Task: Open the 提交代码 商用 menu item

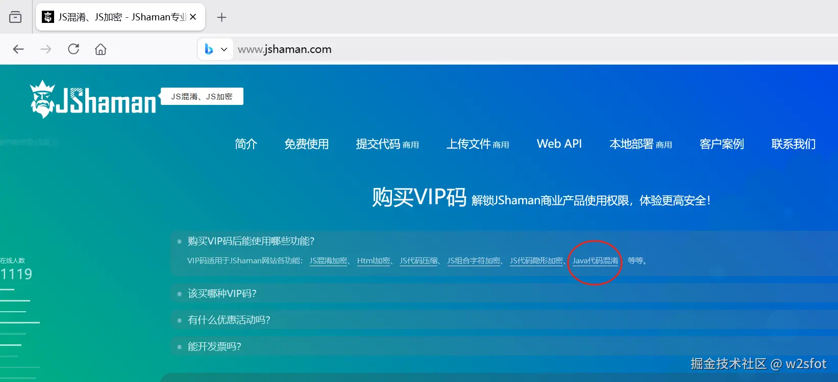Action: pyautogui.click(x=387, y=144)
